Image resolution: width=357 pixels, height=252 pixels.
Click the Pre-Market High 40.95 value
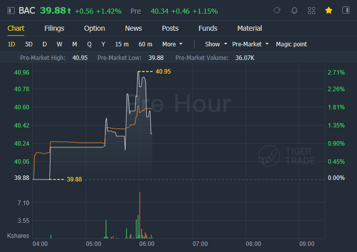click(x=80, y=58)
